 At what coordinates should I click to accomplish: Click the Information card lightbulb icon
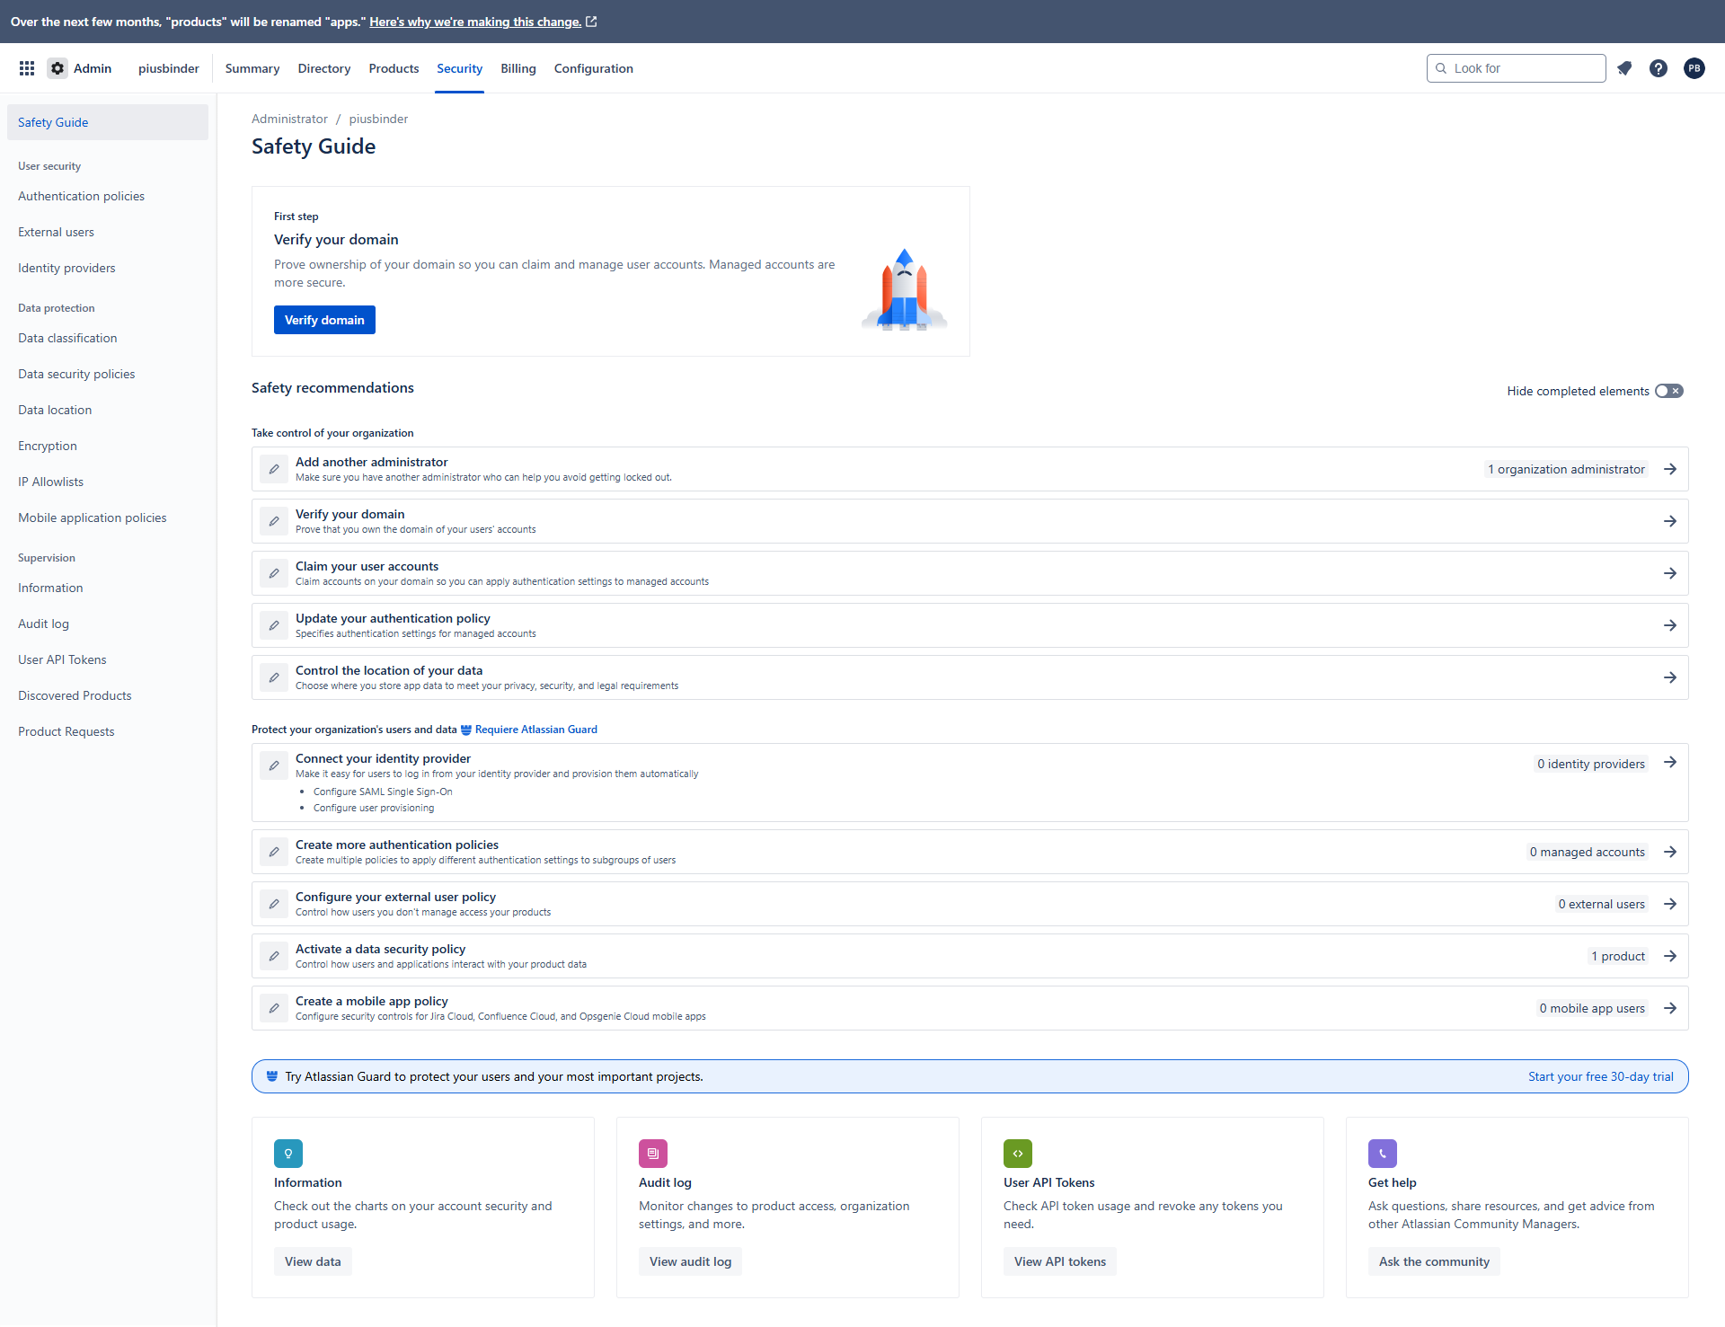coord(288,1154)
